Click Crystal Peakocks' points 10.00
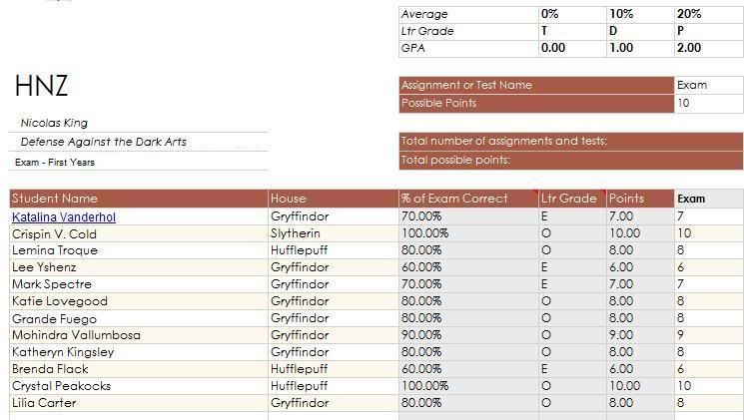 pyautogui.click(x=640, y=386)
